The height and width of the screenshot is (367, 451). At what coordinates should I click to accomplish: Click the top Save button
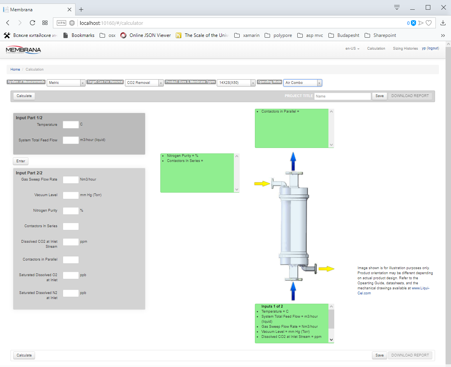pyautogui.click(x=379, y=96)
